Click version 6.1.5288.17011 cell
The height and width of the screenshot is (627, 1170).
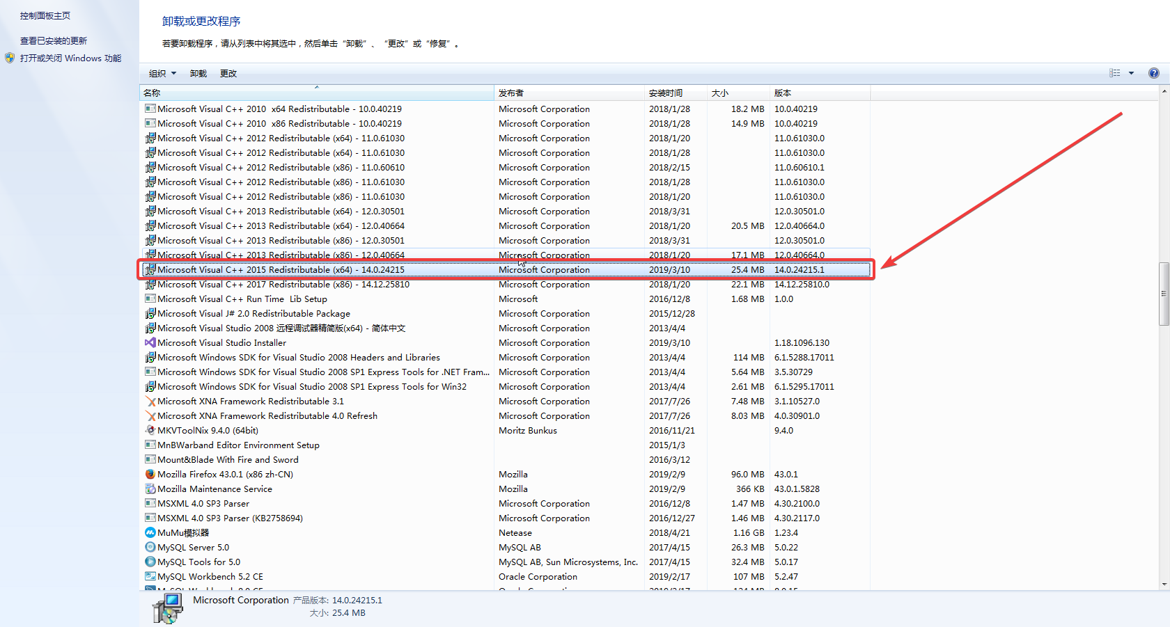[x=804, y=357]
